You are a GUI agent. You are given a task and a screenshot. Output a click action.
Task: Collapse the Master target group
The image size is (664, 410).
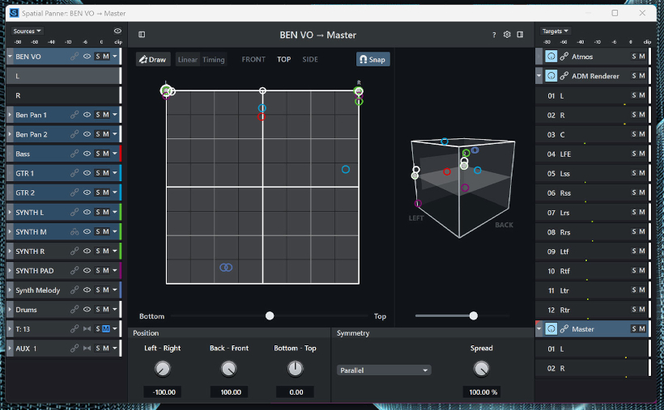[538, 329]
